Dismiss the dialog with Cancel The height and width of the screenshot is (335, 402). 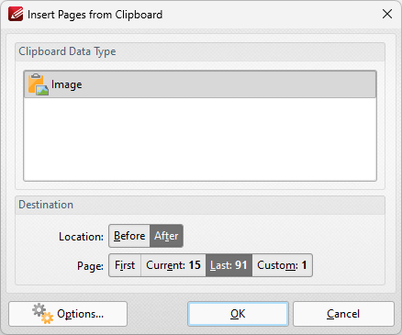(x=343, y=314)
